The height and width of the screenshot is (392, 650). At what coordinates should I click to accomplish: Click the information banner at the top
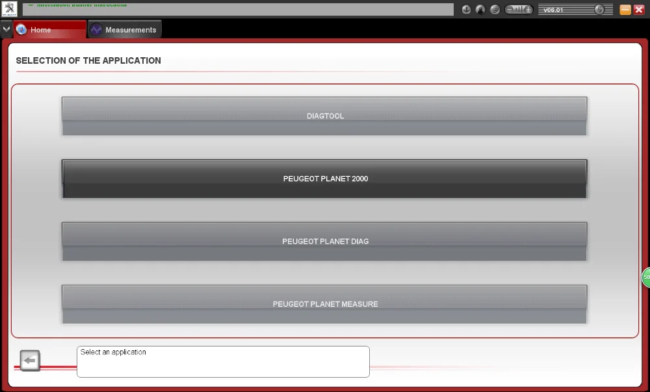(238, 9)
